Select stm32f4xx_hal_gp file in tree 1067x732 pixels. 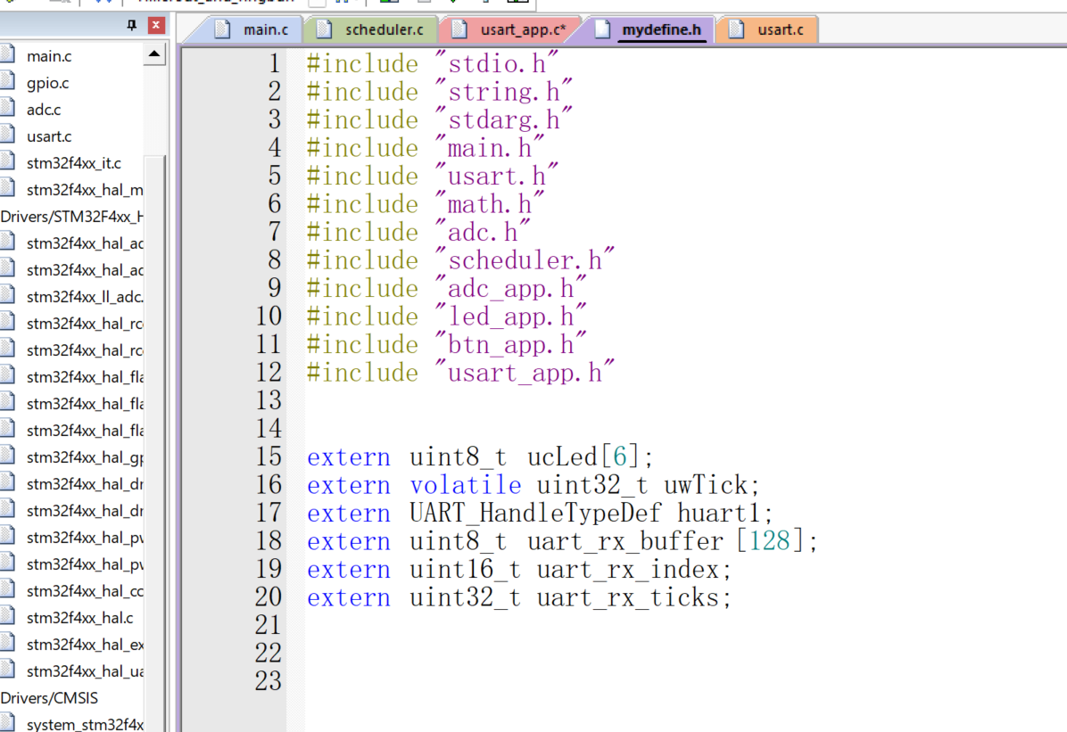[85, 458]
